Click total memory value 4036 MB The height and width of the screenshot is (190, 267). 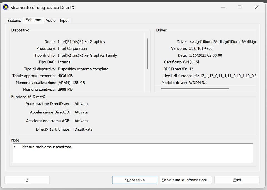65,76
